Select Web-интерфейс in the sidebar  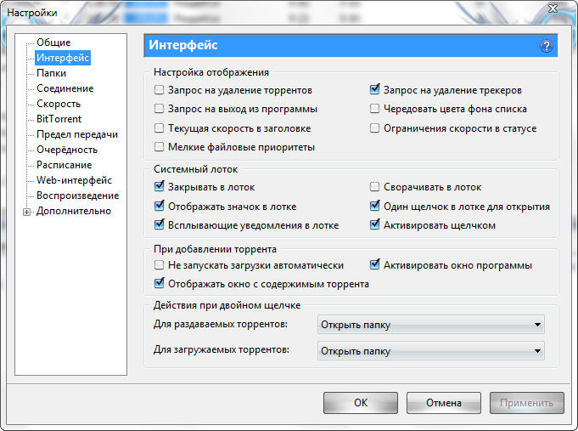74,180
